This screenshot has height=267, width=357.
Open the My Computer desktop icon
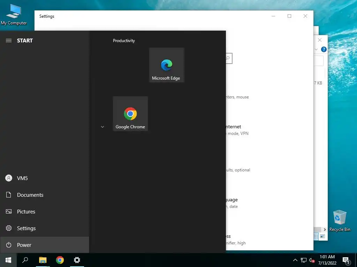point(14,14)
